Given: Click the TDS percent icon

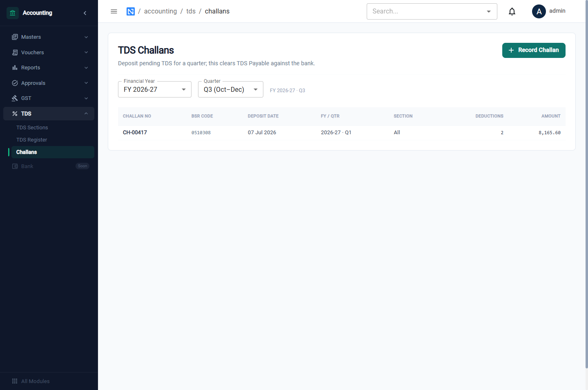Looking at the screenshot, I should [x=15, y=114].
